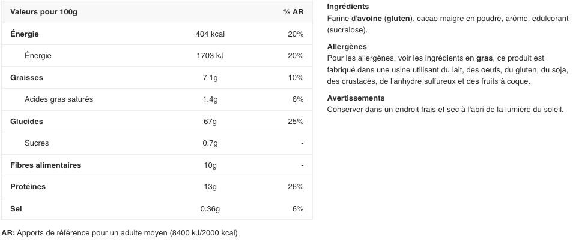Select the Sel 0.36g value
Screen dimensions: 573x242
point(210,209)
